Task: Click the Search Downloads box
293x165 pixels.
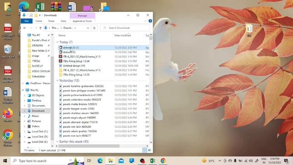Action: (125, 28)
